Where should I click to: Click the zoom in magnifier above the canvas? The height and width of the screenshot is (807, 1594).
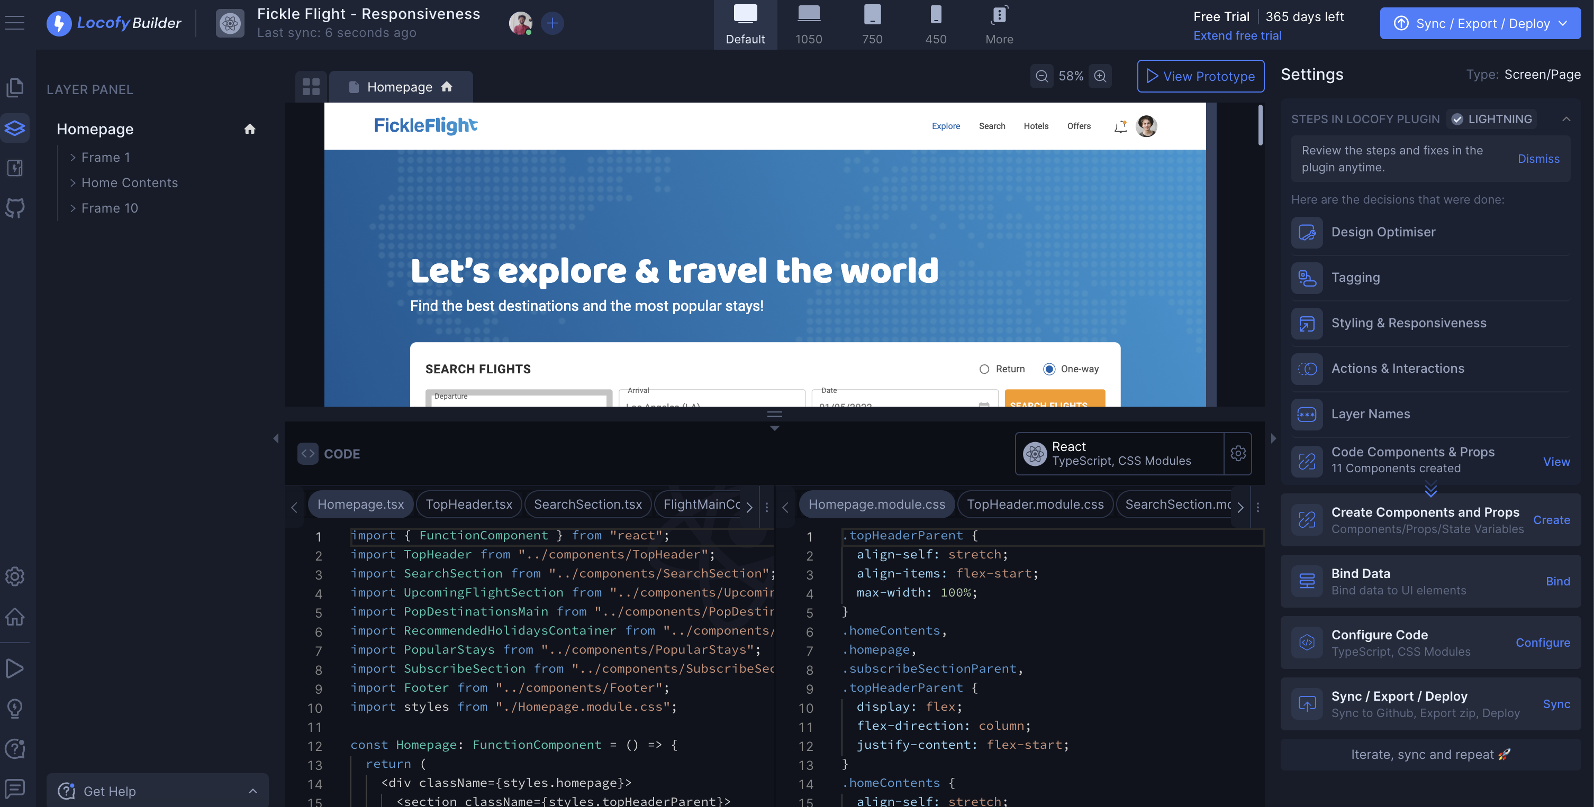pyautogui.click(x=1100, y=76)
